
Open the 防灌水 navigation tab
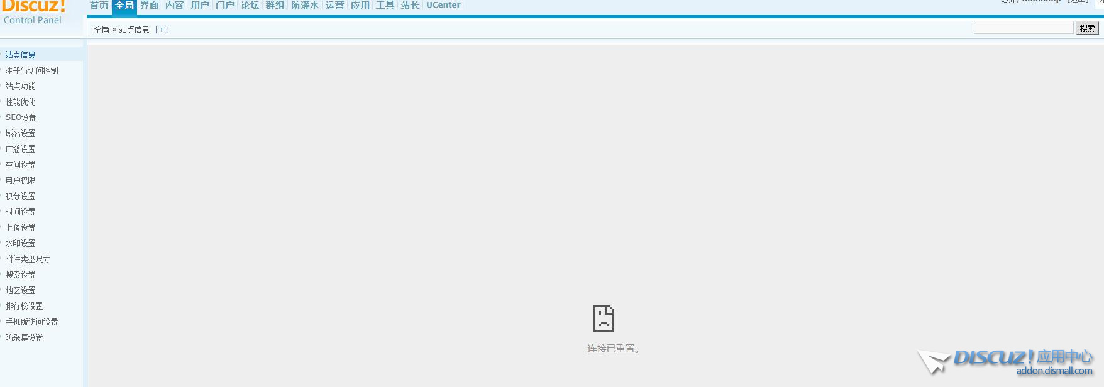pos(305,6)
